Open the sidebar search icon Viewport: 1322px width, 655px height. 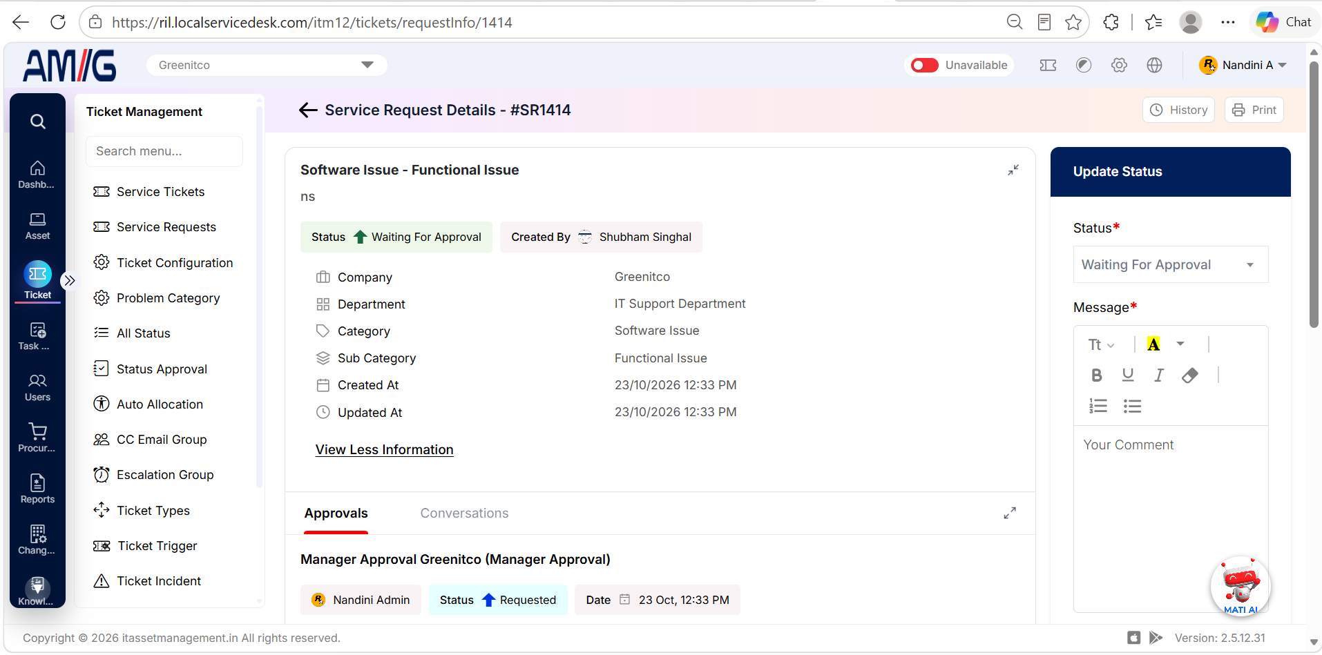[x=38, y=121]
